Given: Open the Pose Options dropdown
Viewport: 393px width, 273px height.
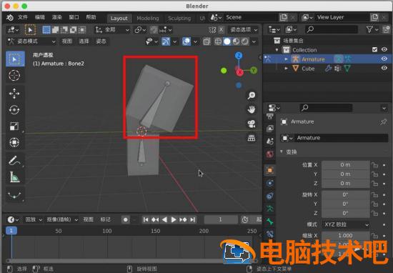Looking at the screenshot, I should click(244, 30).
